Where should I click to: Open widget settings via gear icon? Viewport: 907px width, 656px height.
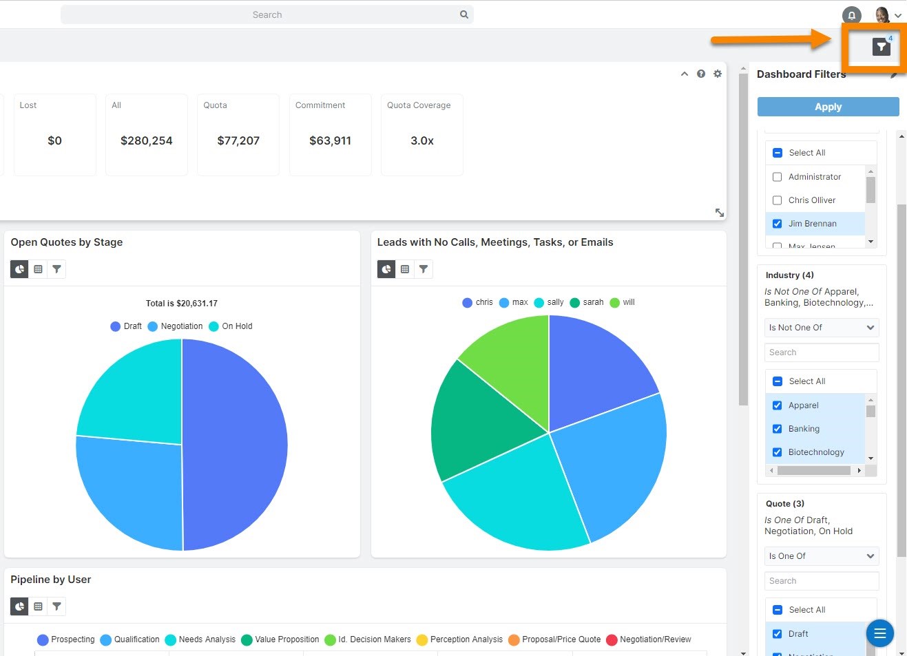(x=718, y=73)
